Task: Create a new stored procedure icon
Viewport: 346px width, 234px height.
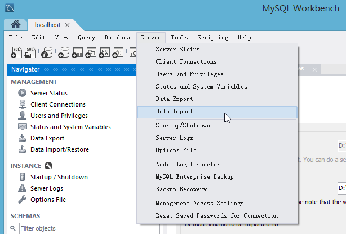Action: (x=104, y=52)
